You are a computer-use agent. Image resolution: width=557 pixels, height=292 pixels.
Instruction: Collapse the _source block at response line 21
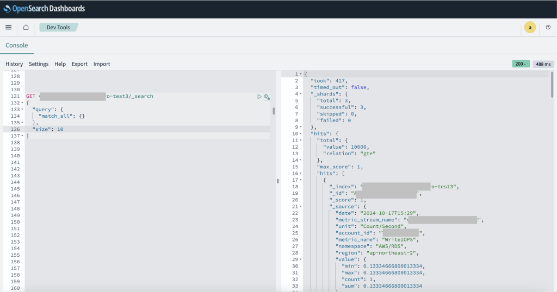pos(300,207)
